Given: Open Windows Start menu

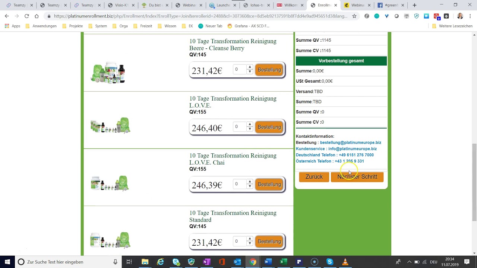Looking at the screenshot, I should (x=7, y=262).
